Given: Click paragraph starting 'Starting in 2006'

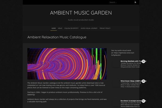Looking at the screenshot, I should tap(65, 93).
